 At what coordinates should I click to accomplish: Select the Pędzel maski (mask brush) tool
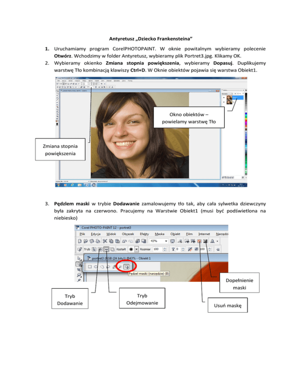tap(127, 267)
